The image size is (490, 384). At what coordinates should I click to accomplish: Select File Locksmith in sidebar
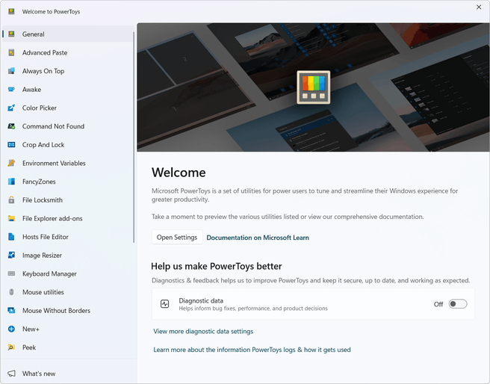[x=68, y=200]
